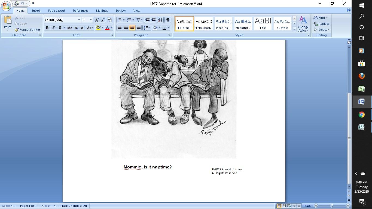Click the sleeping men illustration
The width and height of the screenshot is (372, 209).
point(174,99)
